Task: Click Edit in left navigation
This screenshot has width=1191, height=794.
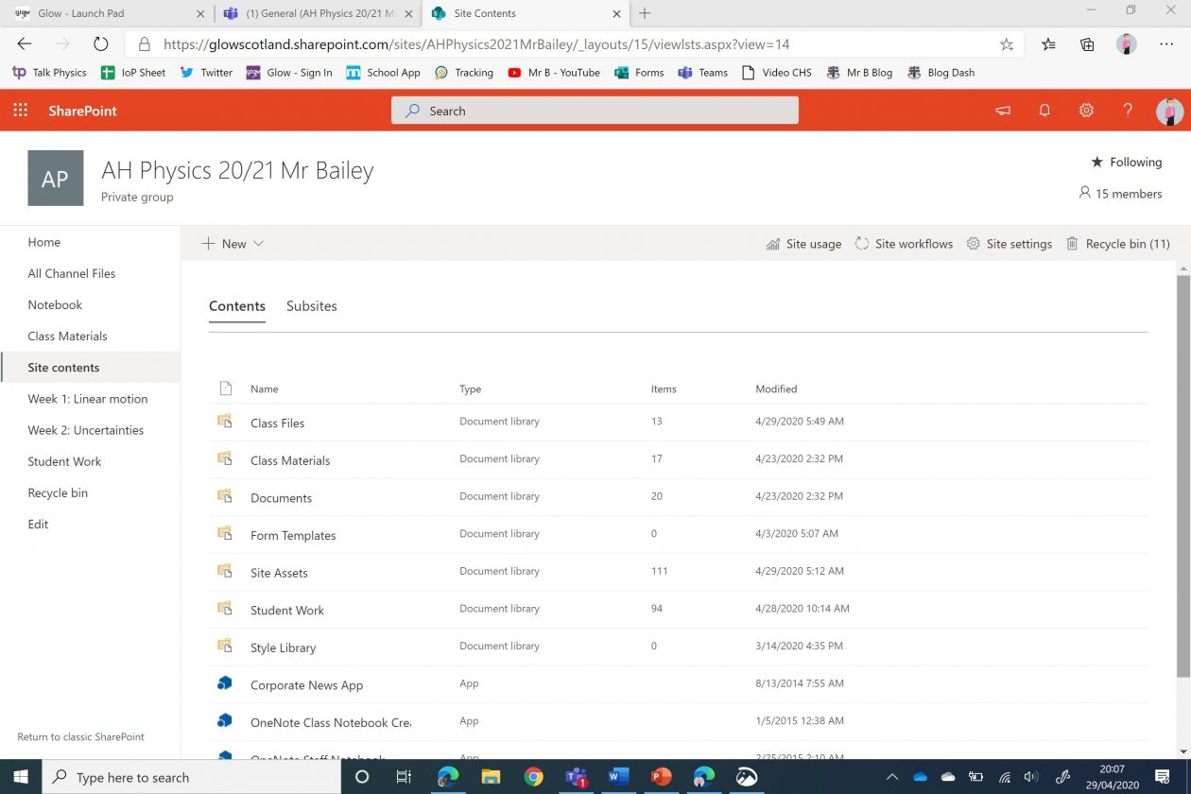Action: [x=38, y=524]
